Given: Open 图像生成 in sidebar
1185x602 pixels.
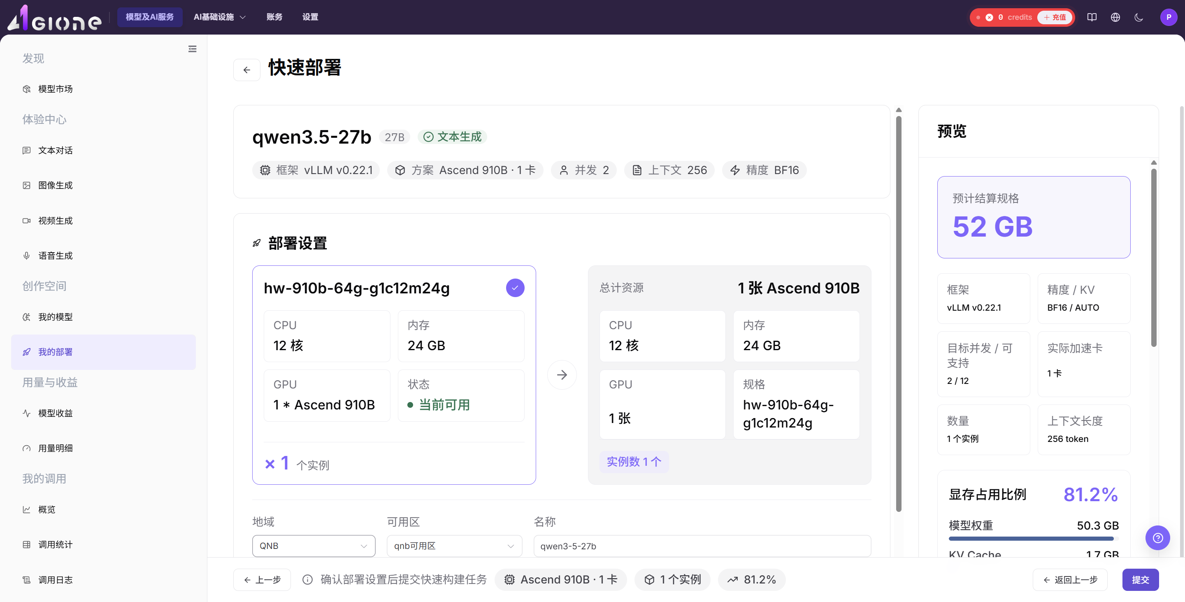Looking at the screenshot, I should tap(104, 185).
